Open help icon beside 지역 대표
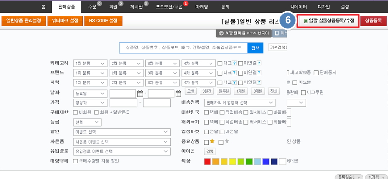 pos(234,82)
